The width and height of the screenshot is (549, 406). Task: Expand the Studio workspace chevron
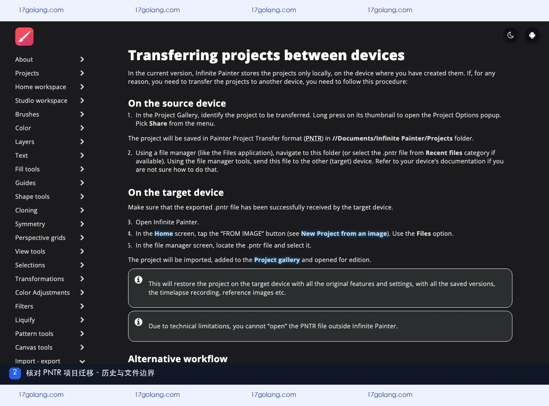(82, 101)
